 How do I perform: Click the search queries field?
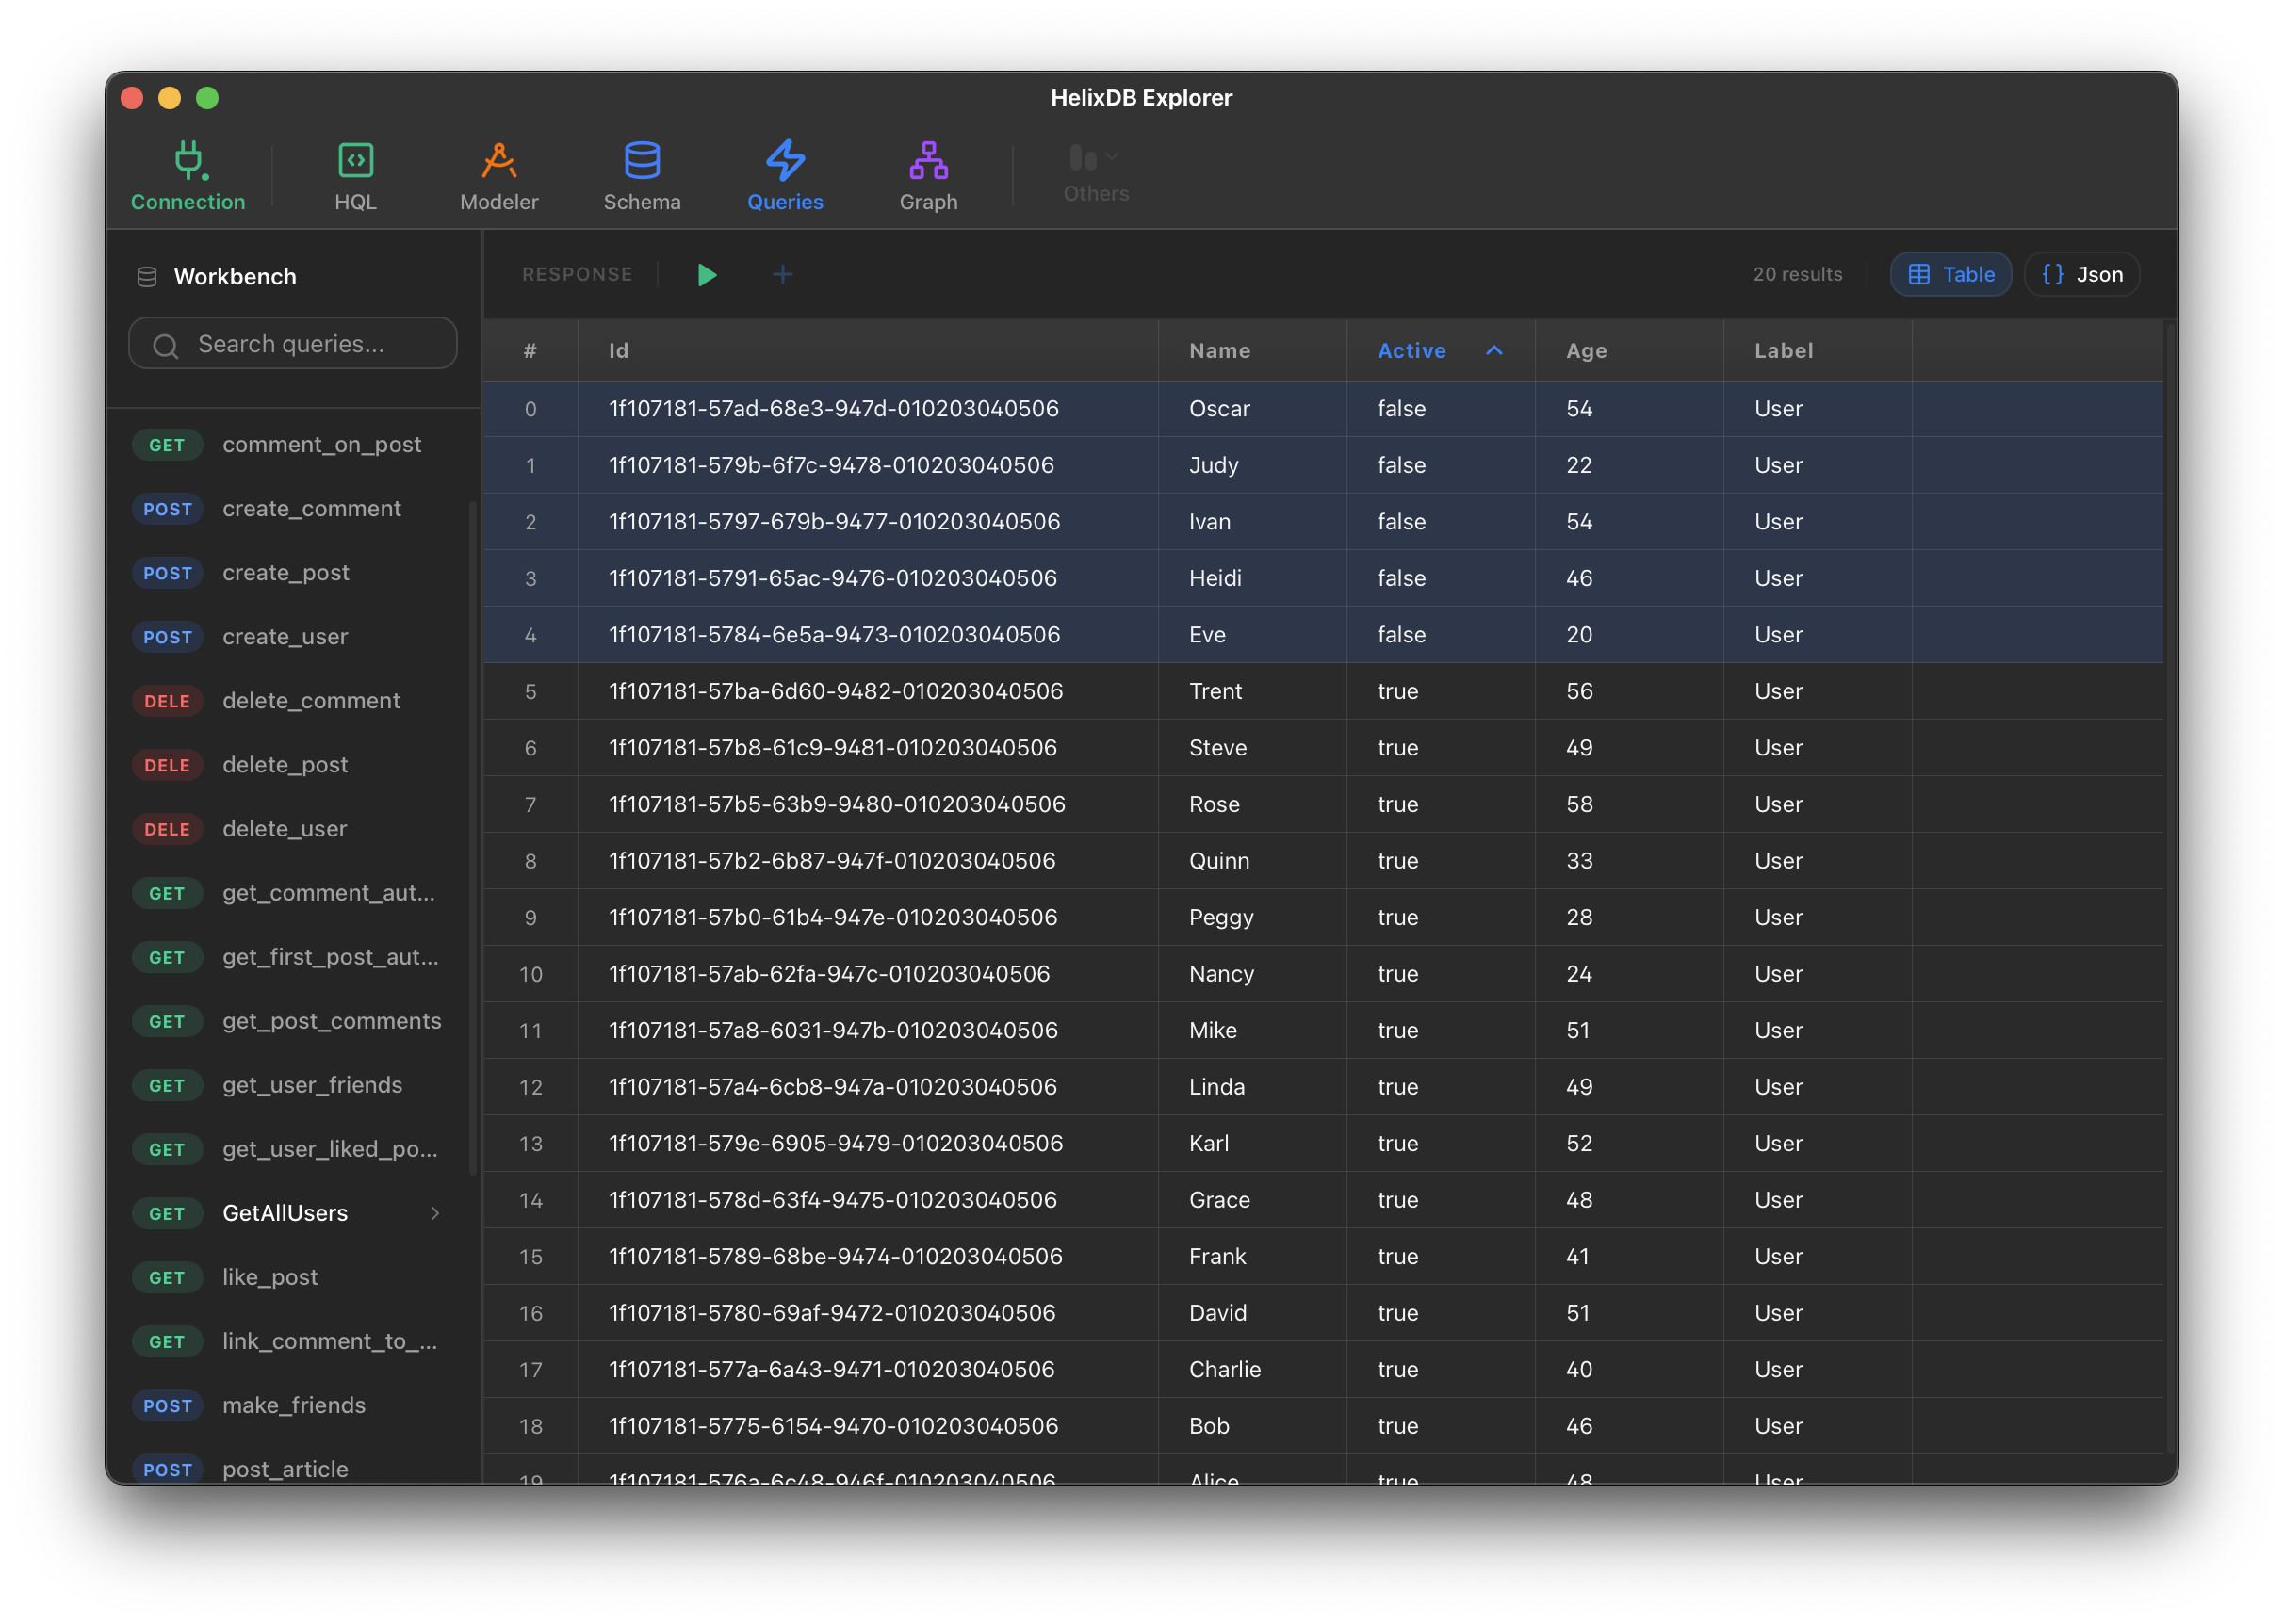pyautogui.click(x=292, y=343)
